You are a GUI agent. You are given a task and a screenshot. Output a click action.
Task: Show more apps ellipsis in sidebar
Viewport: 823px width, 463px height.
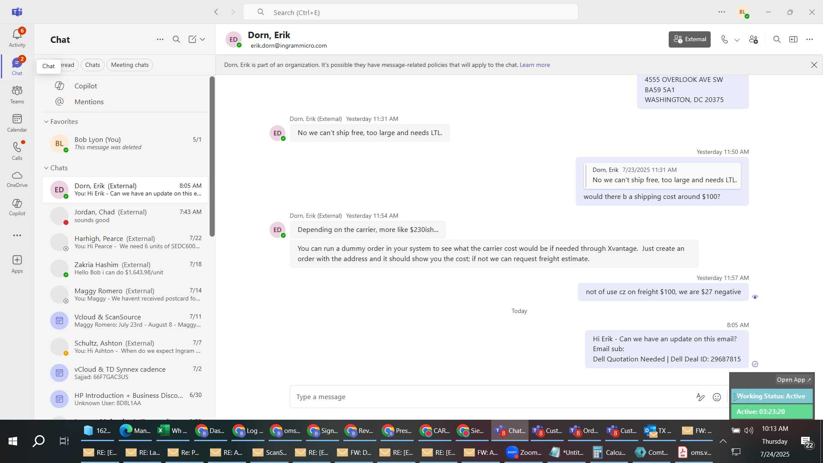tap(17, 235)
